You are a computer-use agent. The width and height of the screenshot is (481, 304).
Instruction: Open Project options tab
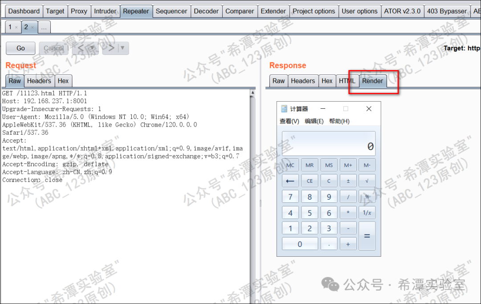pos(314,11)
